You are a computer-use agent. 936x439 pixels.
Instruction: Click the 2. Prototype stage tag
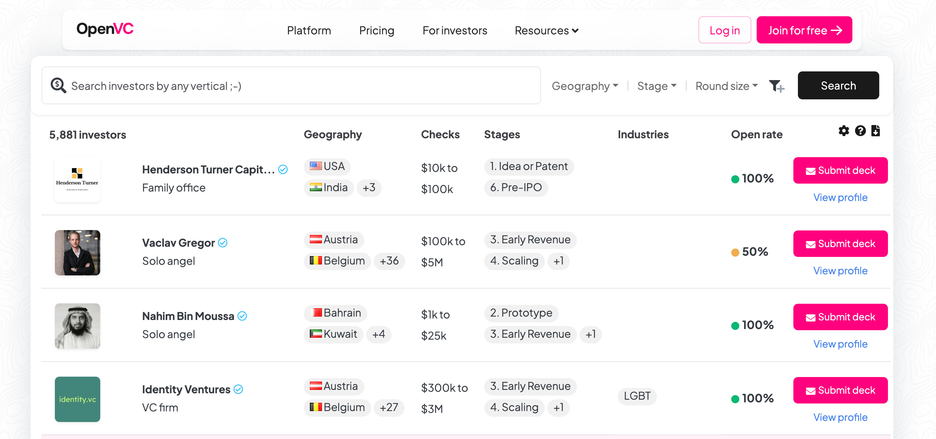point(521,313)
